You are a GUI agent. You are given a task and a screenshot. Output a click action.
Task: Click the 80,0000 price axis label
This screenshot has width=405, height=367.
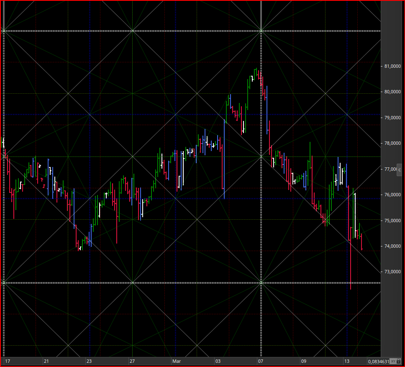pos(392,92)
